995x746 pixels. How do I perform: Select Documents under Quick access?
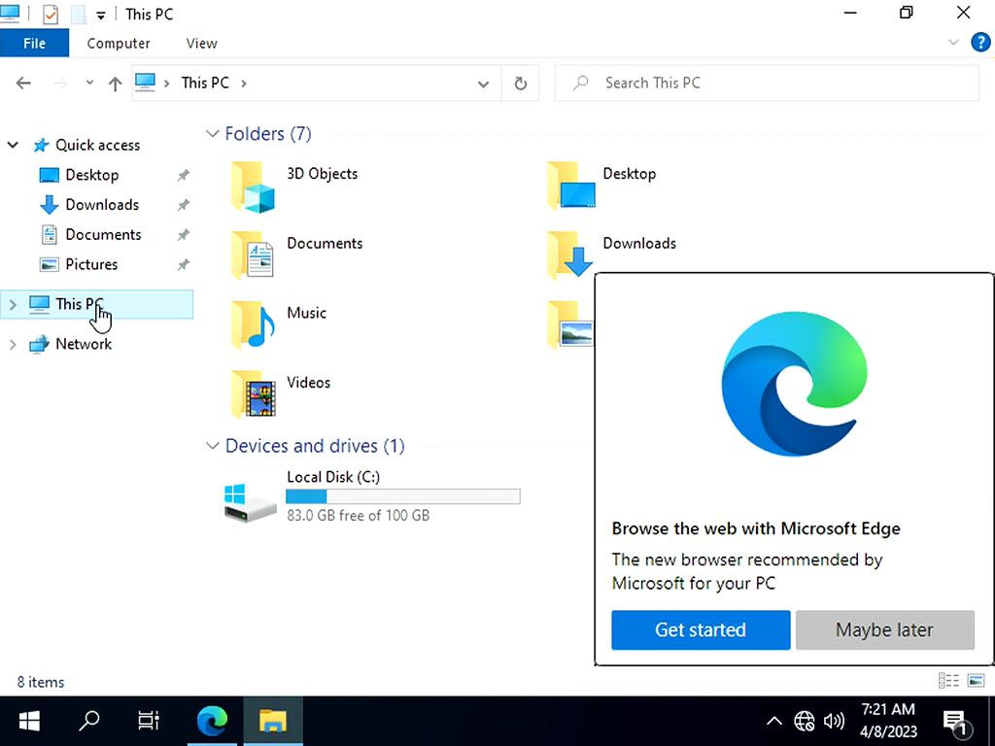(x=103, y=235)
